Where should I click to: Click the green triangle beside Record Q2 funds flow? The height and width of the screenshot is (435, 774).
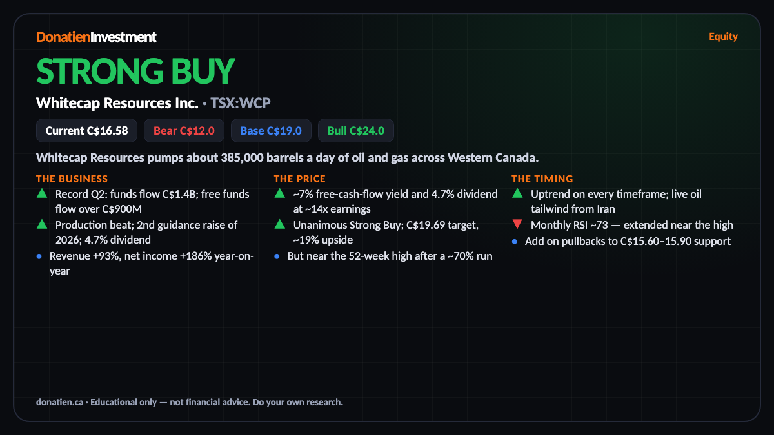click(42, 193)
